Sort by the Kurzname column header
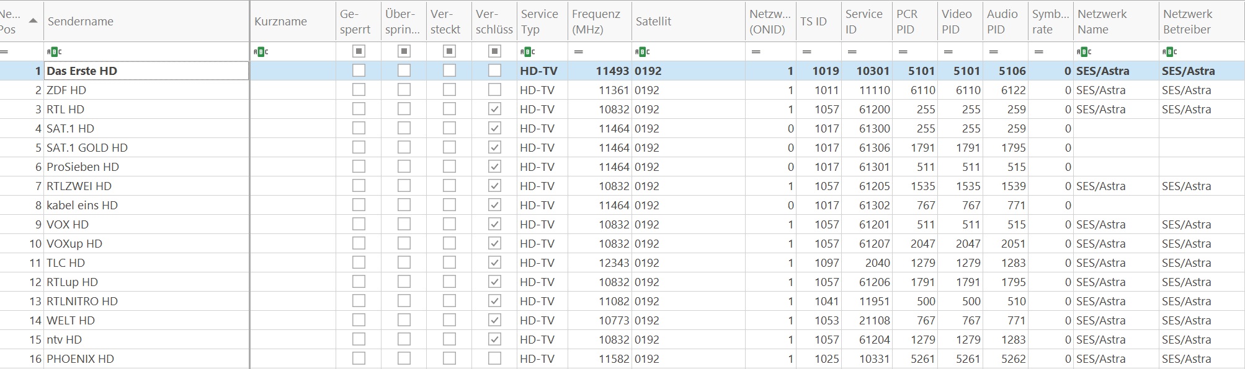Viewport: 1245px width, 369px height. click(293, 21)
